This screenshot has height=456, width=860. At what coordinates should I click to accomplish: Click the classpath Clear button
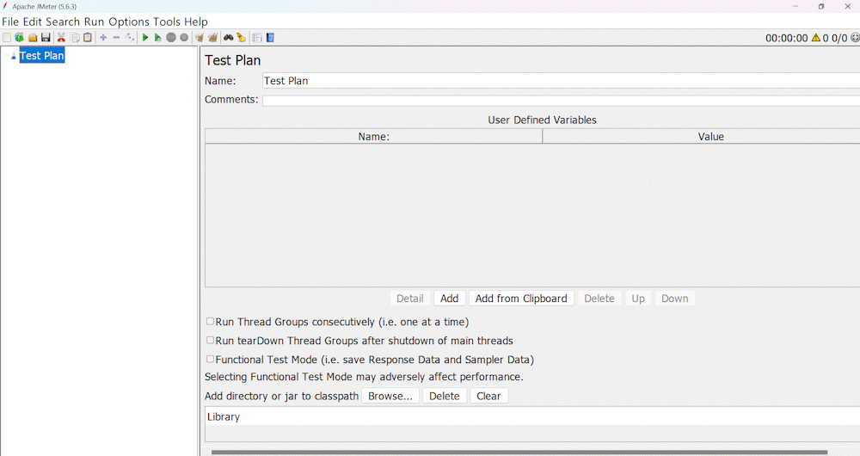488,396
